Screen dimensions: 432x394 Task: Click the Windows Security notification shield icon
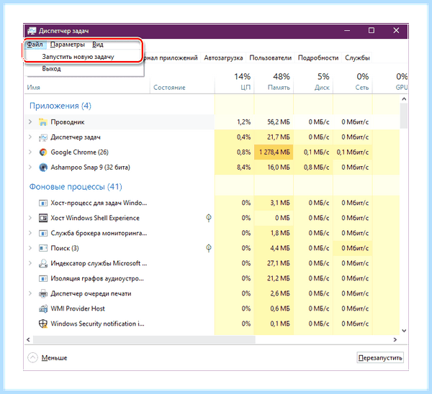43,324
